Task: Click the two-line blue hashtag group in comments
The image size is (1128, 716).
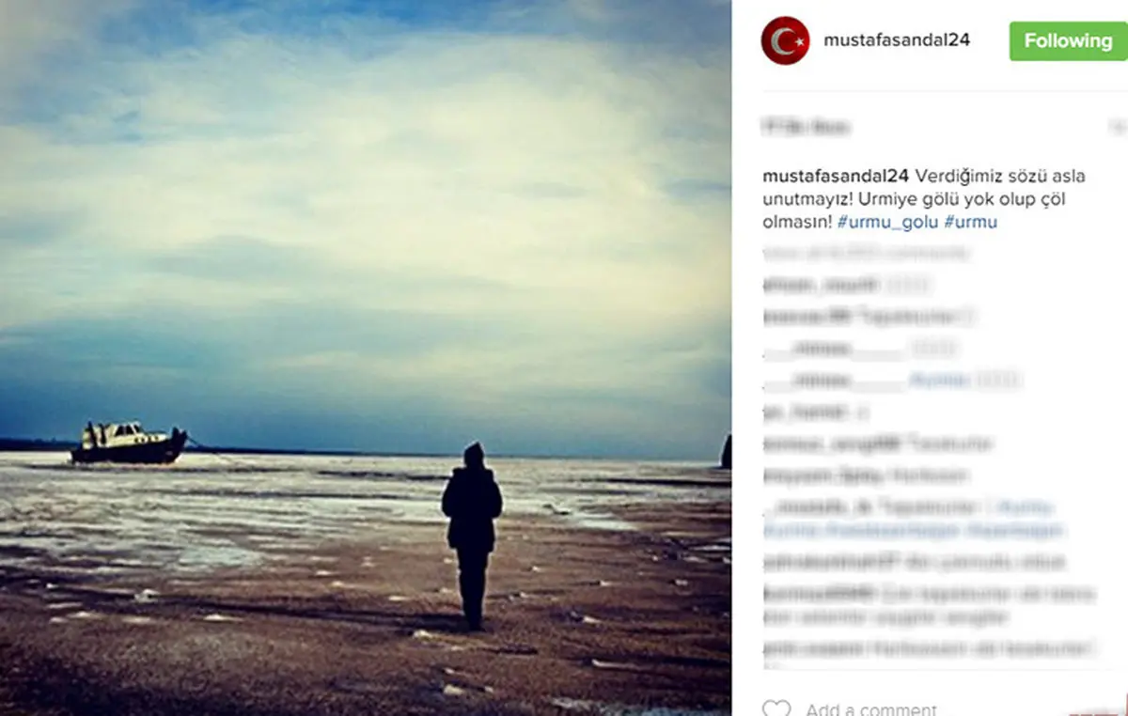Action: click(912, 519)
